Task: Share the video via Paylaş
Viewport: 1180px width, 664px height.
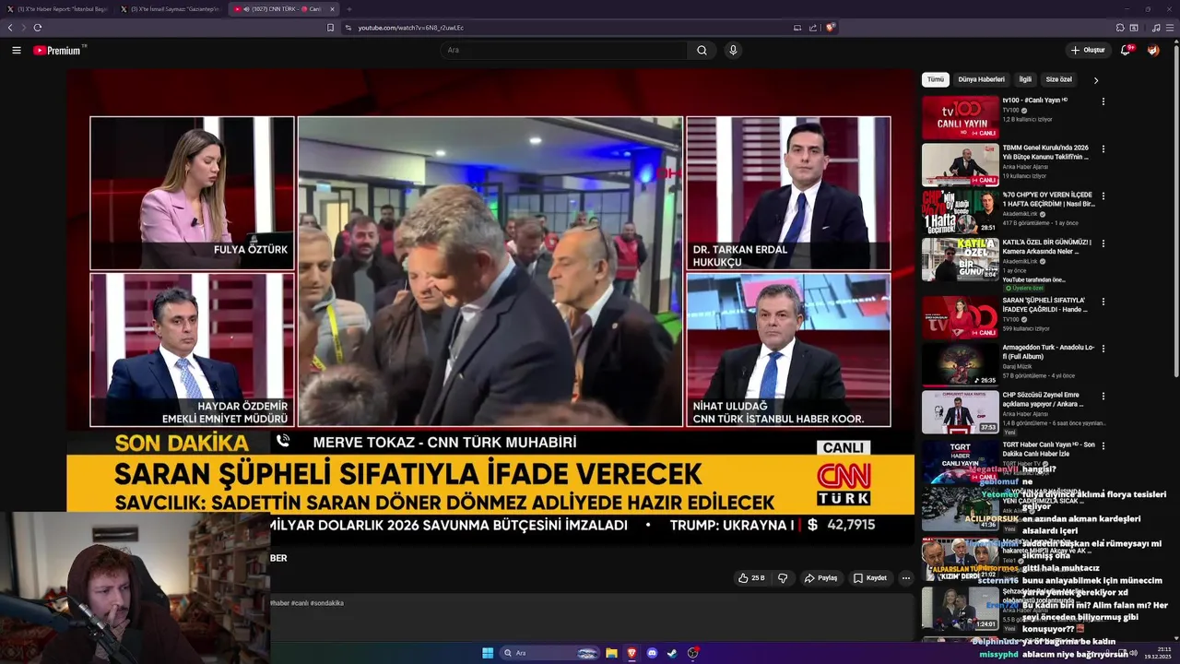Action: tap(820, 578)
